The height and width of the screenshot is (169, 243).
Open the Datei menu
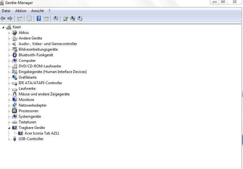tap(6, 11)
